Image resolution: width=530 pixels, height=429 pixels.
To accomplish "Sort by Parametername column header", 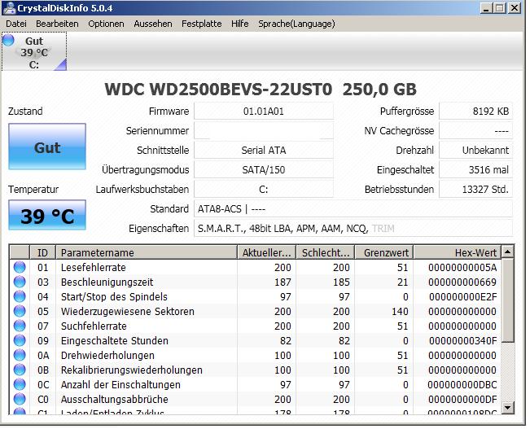I will (147, 252).
